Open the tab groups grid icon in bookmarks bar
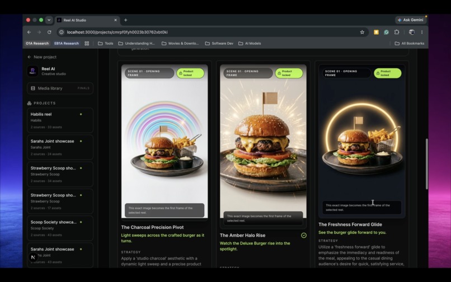The height and width of the screenshot is (282, 451). coord(87,44)
